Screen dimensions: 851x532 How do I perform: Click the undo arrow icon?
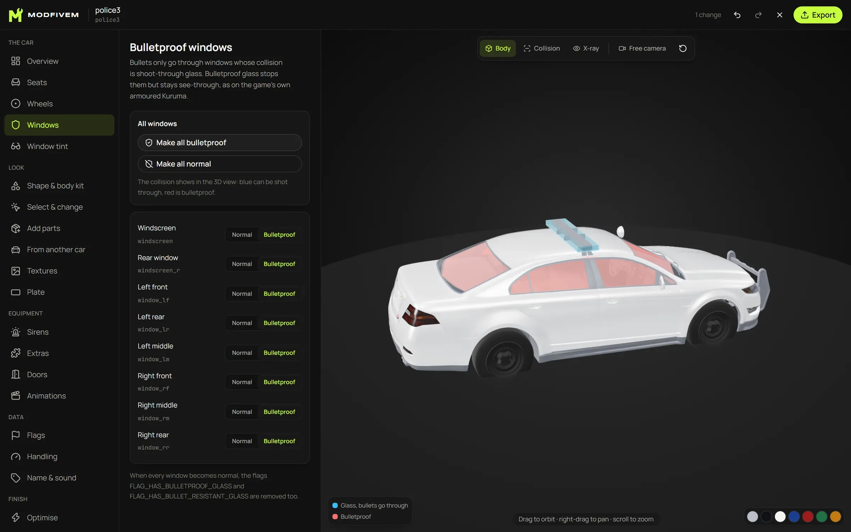click(737, 15)
